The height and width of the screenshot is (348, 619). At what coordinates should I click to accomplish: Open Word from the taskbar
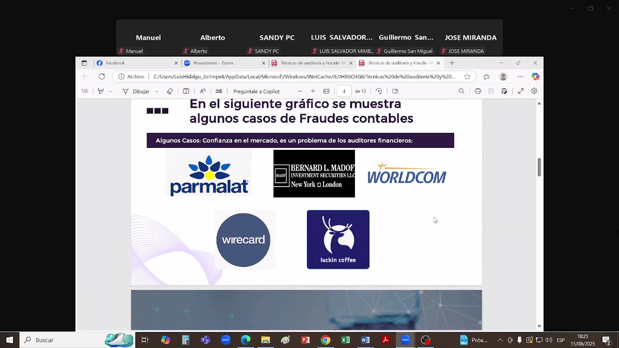tap(365, 340)
